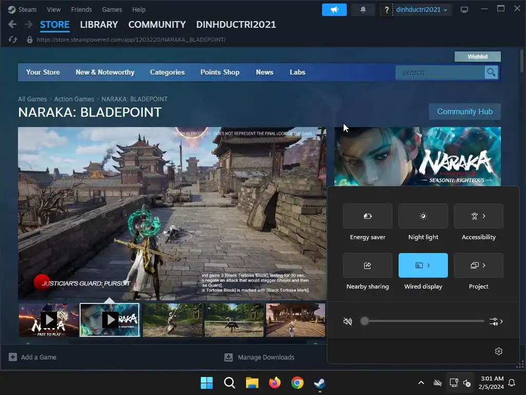This screenshot has width=526, height=395.
Task: Go forward with the right arrow
Action: (29, 24)
